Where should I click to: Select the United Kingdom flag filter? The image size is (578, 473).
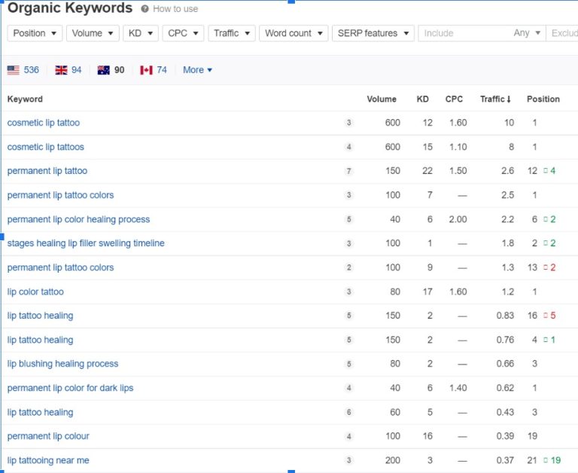[x=61, y=70]
